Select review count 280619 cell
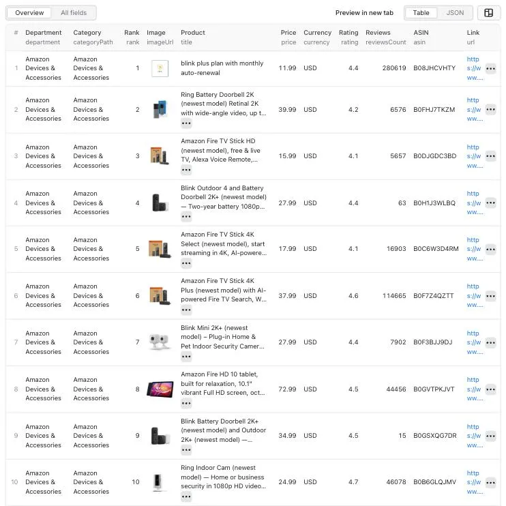Viewport: 506px width, 506px height. tap(394, 68)
